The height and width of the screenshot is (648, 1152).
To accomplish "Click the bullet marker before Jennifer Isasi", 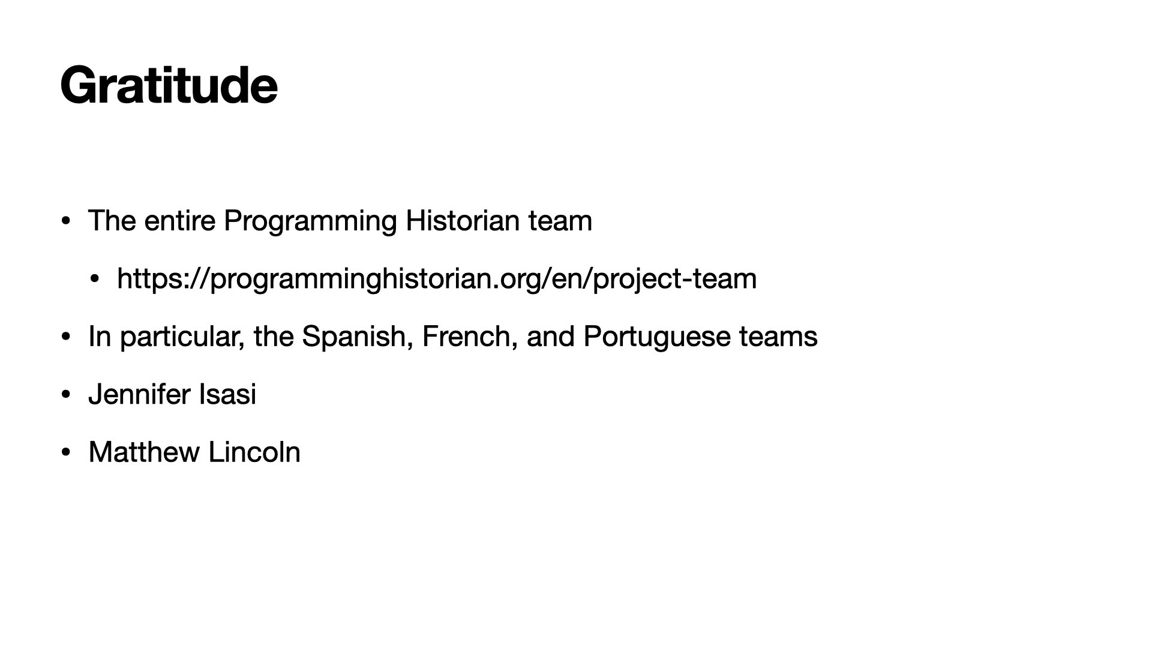I will pos(67,395).
